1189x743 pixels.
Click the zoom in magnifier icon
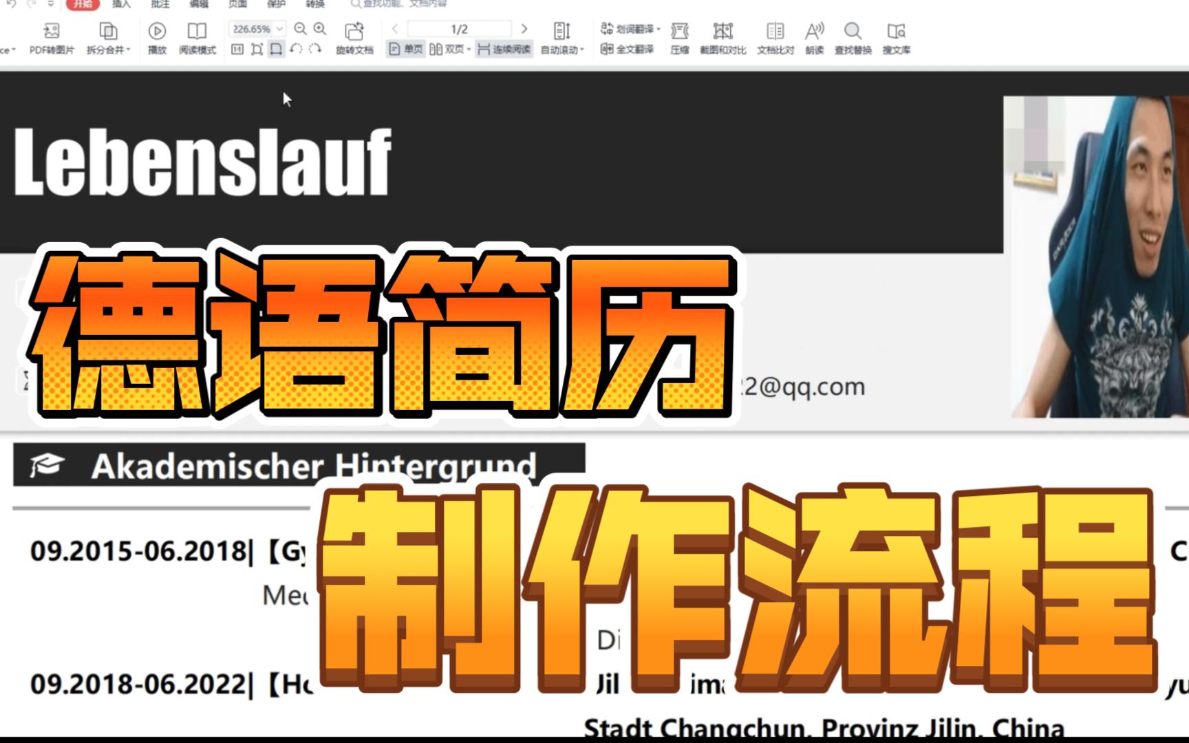(320, 29)
